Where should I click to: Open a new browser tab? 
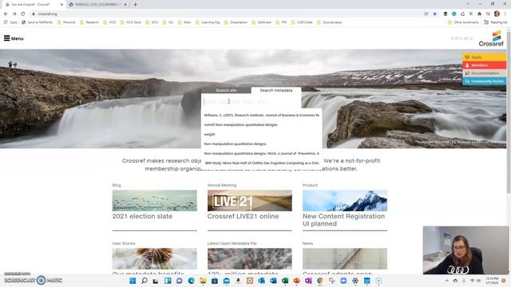point(135,5)
